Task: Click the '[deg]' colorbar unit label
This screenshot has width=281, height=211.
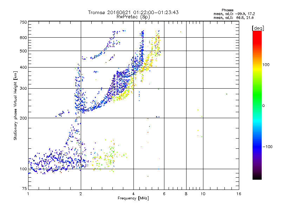Action: point(258,28)
